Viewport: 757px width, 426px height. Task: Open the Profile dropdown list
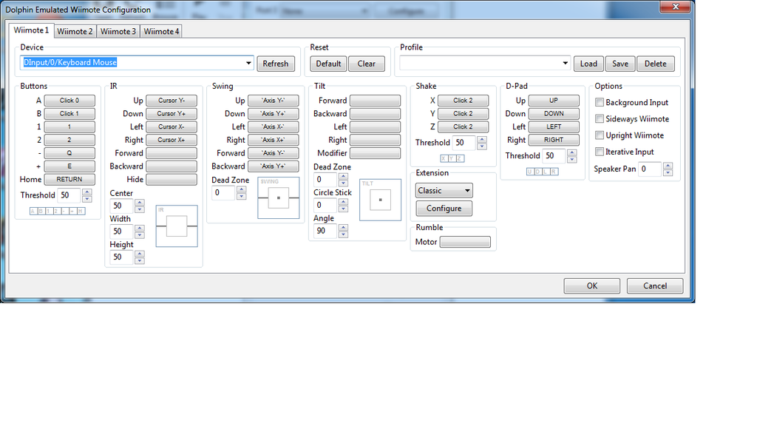pyautogui.click(x=565, y=63)
